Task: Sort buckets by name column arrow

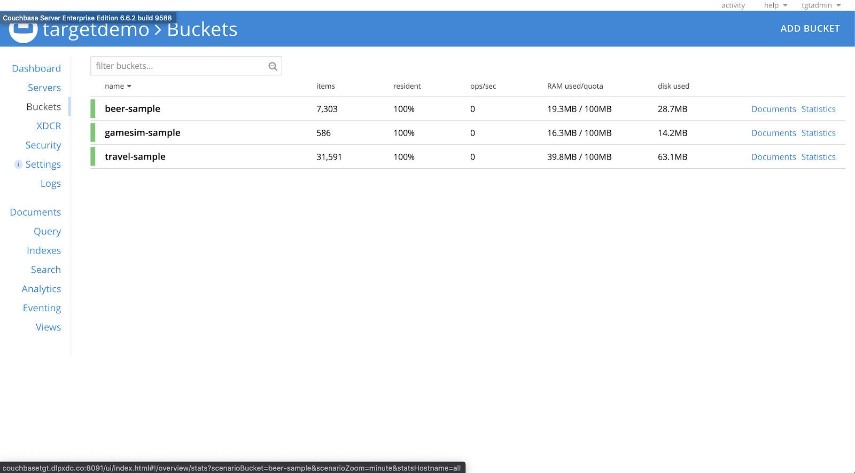Action: click(x=129, y=86)
